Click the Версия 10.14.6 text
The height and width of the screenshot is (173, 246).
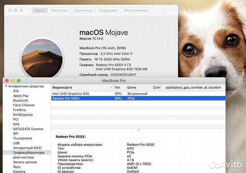pos(91,39)
